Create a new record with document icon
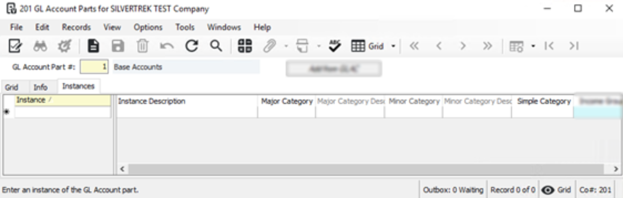Screen dimensions: 623x198 [93, 46]
